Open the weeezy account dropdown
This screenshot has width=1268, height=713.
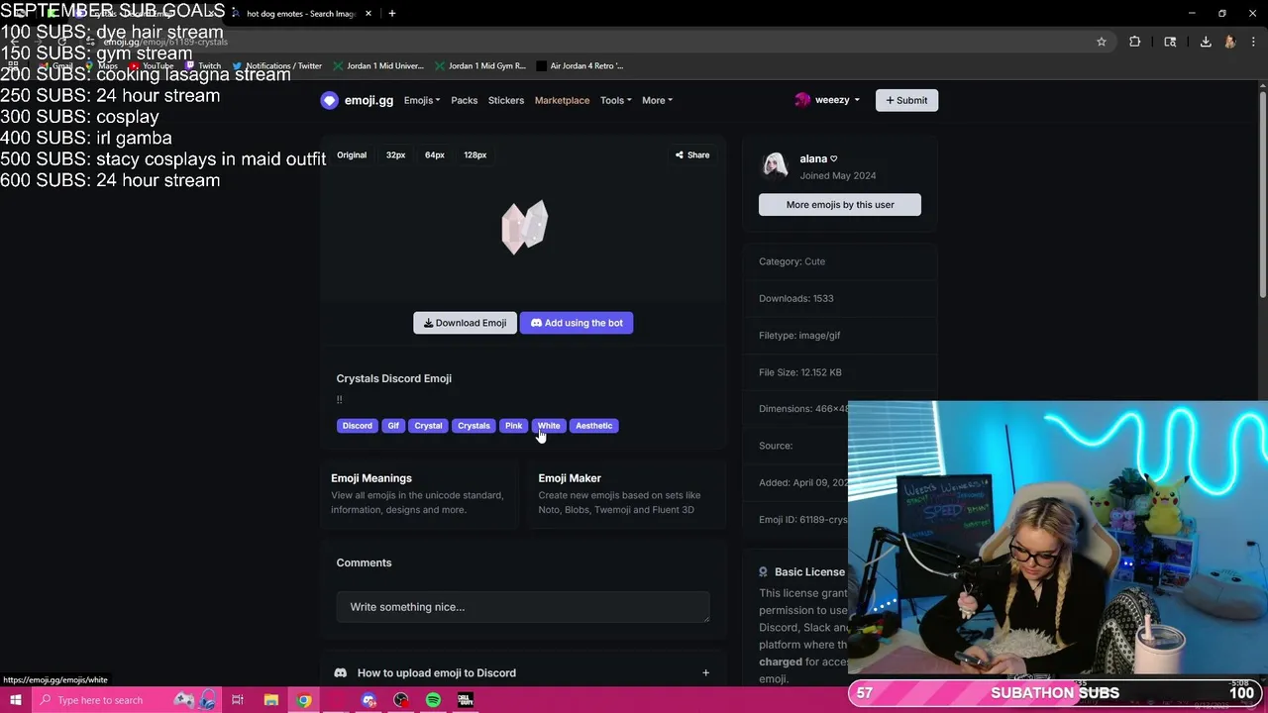(827, 100)
